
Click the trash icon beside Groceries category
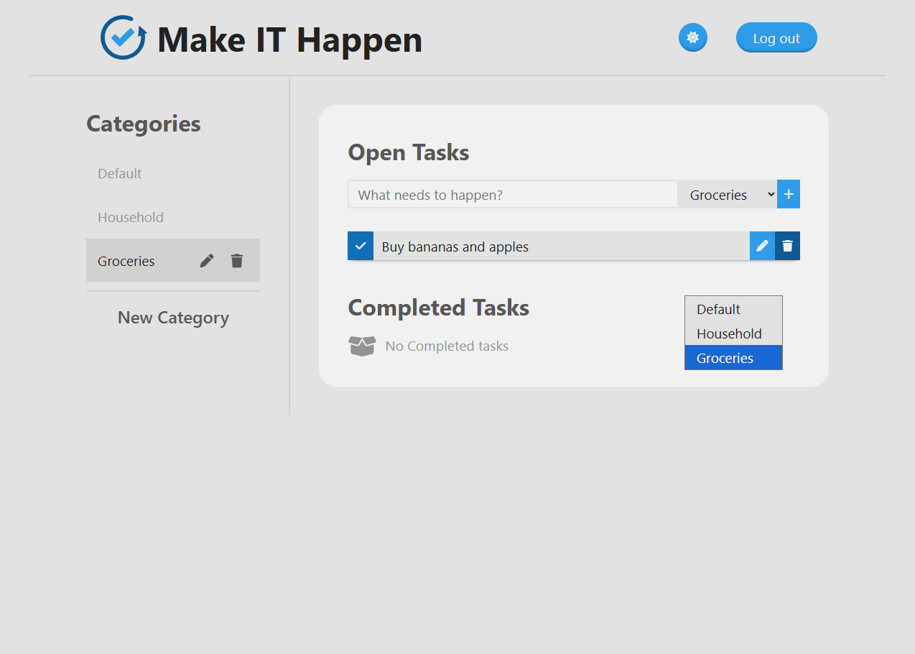click(237, 260)
